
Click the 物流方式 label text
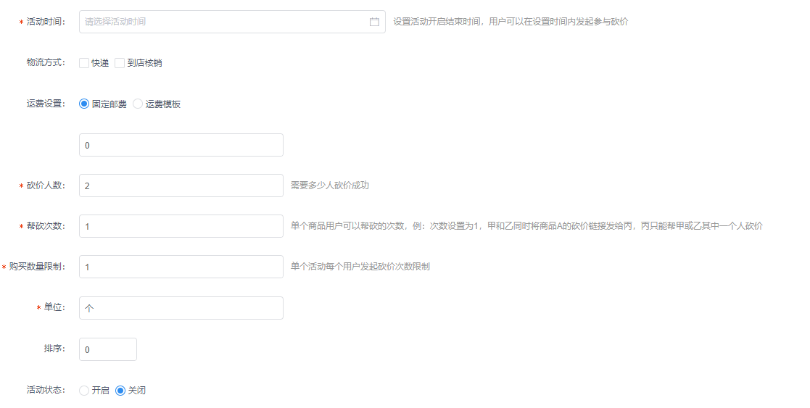point(45,63)
